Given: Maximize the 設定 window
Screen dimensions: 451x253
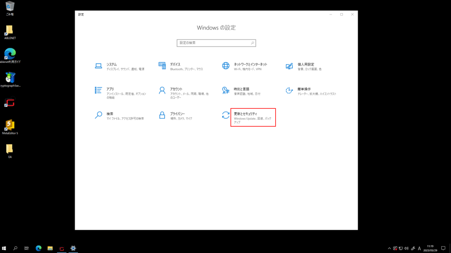Looking at the screenshot, I should click(x=342, y=15).
